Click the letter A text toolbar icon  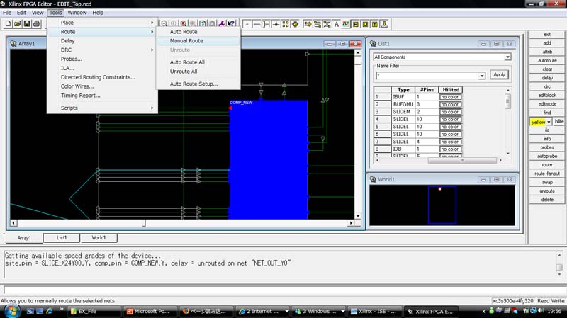pos(336,24)
